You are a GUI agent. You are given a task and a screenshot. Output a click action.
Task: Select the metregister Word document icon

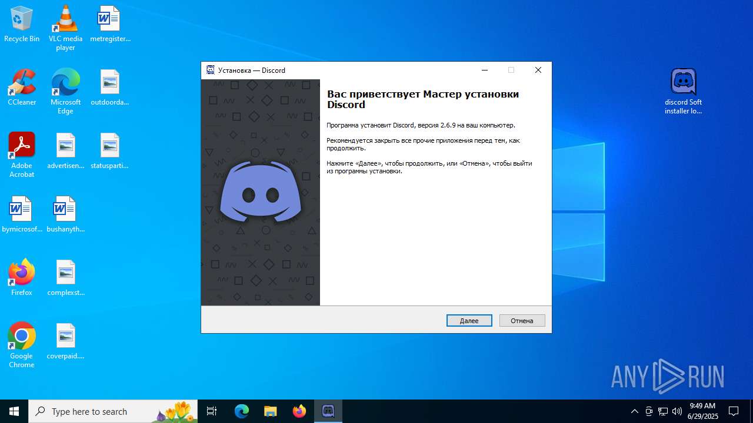coord(109,24)
